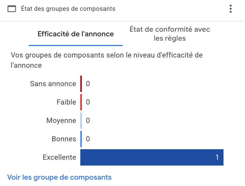245x186 pixels.
Task: Click the État des groupes de composants title
Action: pos(68,9)
